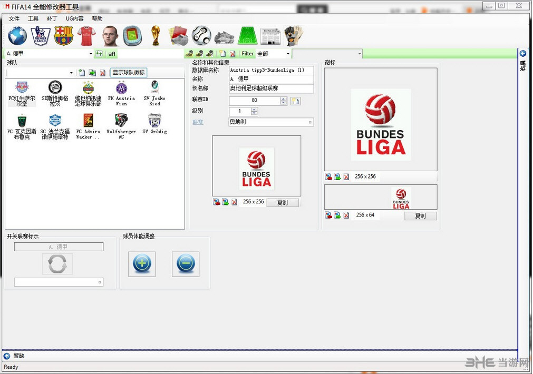The height and width of the screenshot is (374, 533).
Task: Click the first abc binoculars search icon
Action: click(x=189, y=54)
